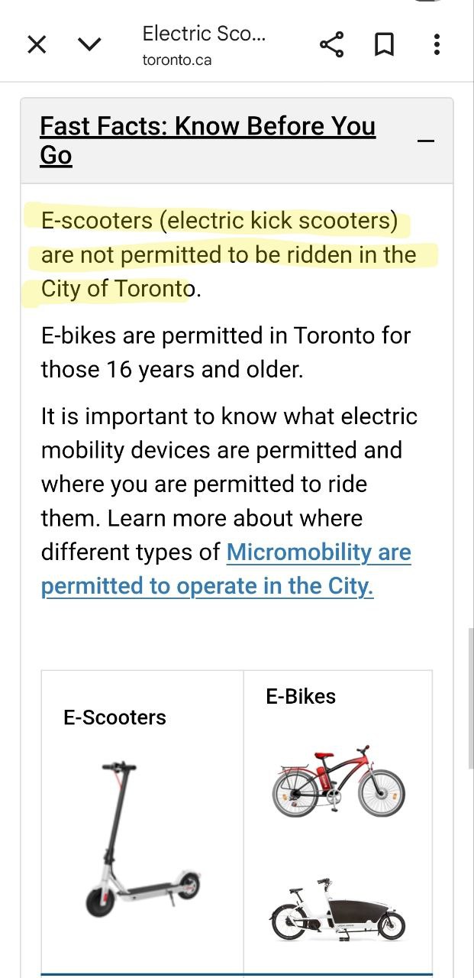Bookmark this page with bookmark icon
The height and width of the screenshot is (978, 474).
tap(384, 45)
